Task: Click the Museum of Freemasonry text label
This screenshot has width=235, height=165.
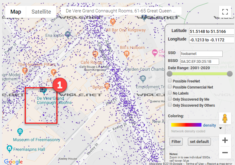Action: (x=37, y=140)
